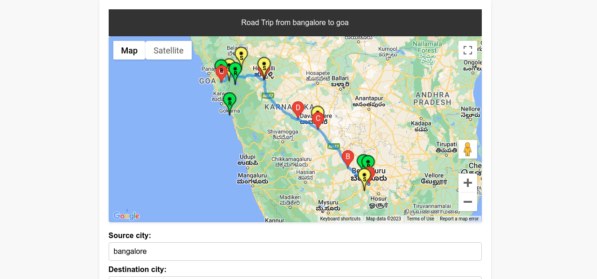This screenshot has height=279, width=597.
Task: Switch to Satellite map view
Action: click(168, 50)
